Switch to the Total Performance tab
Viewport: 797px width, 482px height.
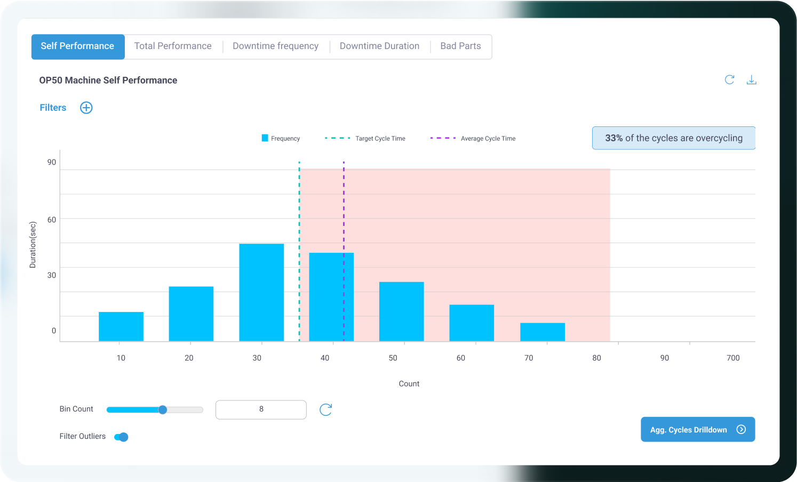click(x=173, y=46)
